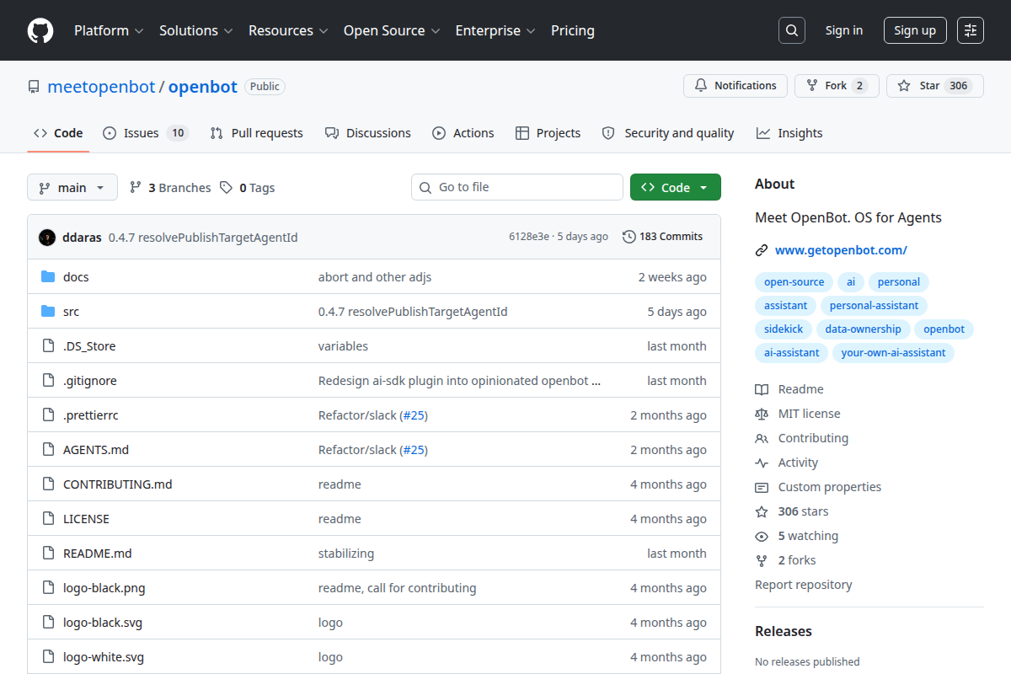Select the your-own-ai-assistant topic tag

893,353
